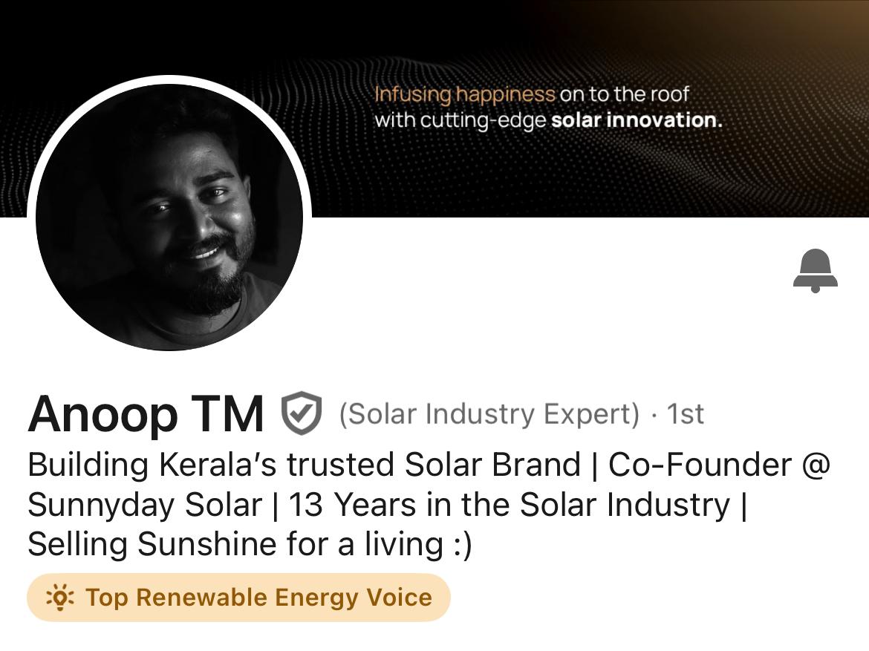Click the bold solar innovation banner text
This screenshot has width=869, height=651.
click(x=636, y=120)
